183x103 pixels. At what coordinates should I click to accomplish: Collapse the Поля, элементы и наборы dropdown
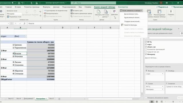[131, 11]
